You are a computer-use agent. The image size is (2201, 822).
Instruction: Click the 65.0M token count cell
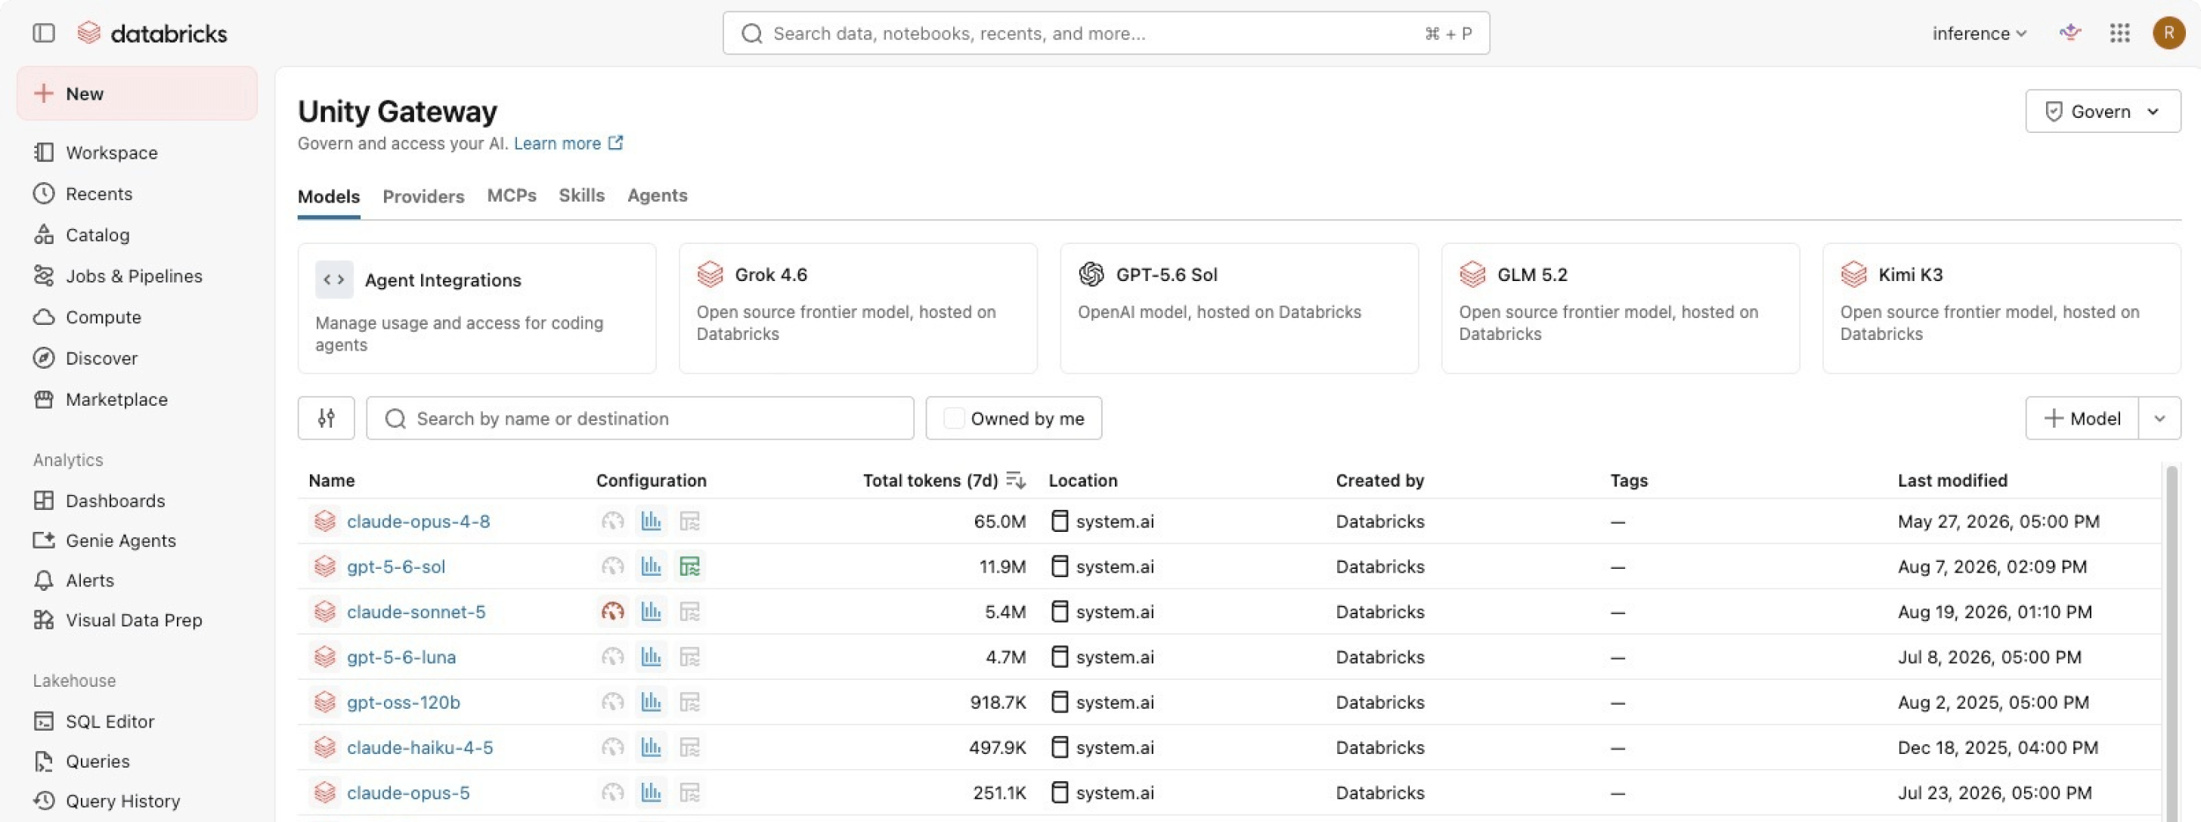click(x=1000, y=521)
